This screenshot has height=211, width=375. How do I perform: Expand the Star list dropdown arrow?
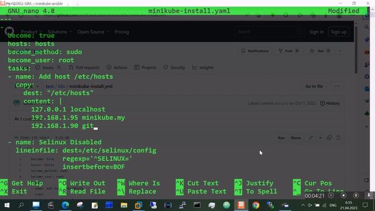[340, 51]
